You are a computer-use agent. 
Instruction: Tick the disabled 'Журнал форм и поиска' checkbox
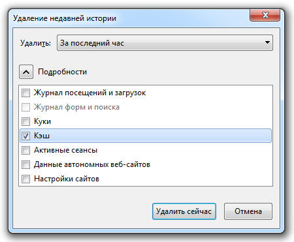coord(25,107)
